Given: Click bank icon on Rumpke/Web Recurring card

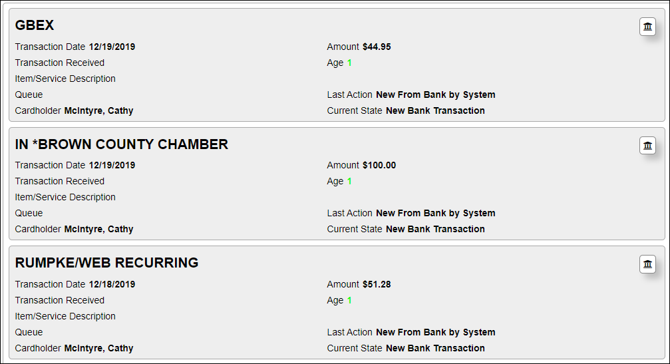Looking at the screenshot, I should (x=647, y=264).
